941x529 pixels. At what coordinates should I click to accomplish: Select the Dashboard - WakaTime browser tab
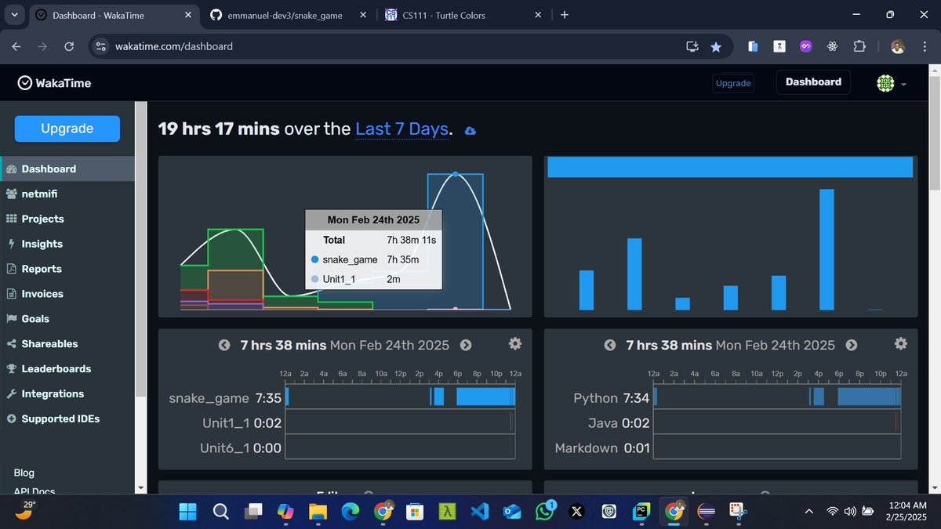[x=114, y=15]
